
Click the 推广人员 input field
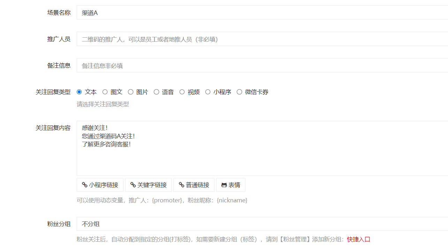pyautogui.click(x=209, y=39)
